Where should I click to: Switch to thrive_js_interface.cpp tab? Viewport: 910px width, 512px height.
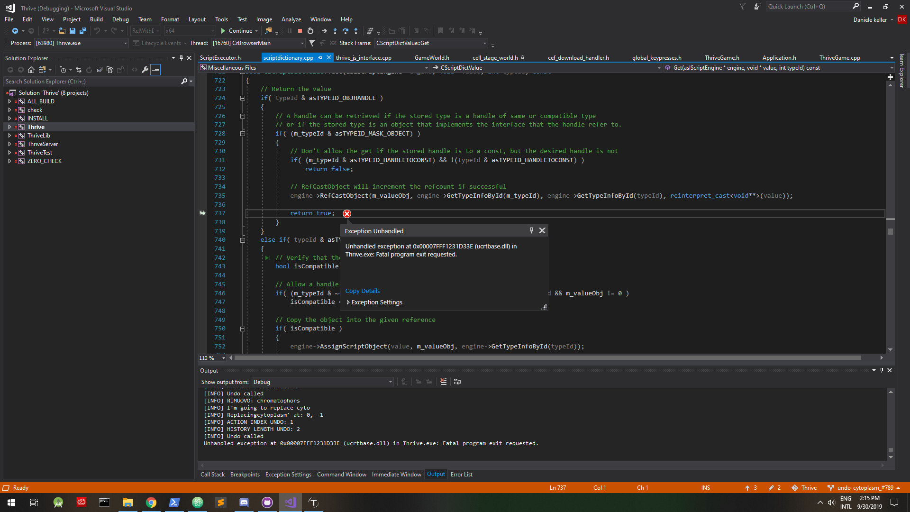coord(364,58)
